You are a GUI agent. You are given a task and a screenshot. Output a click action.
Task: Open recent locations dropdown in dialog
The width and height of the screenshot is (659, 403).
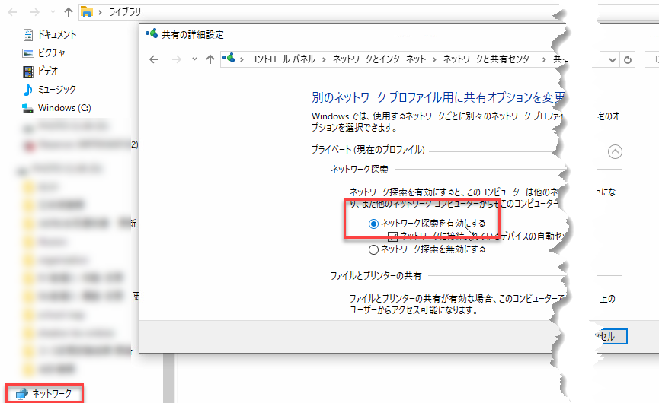(x=194, y=59)
